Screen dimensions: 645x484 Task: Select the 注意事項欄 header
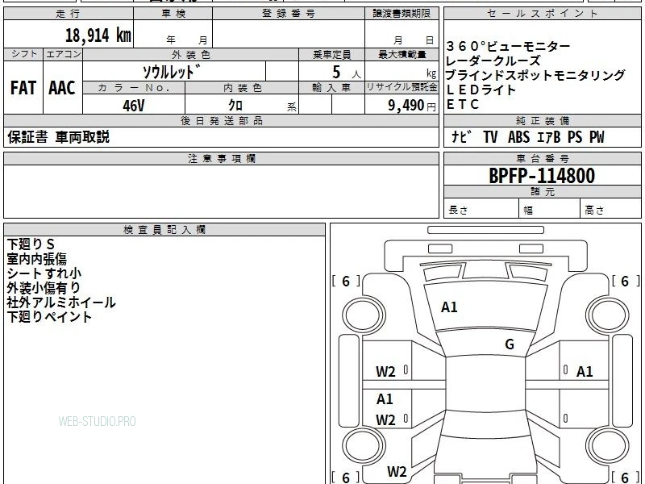221,158
